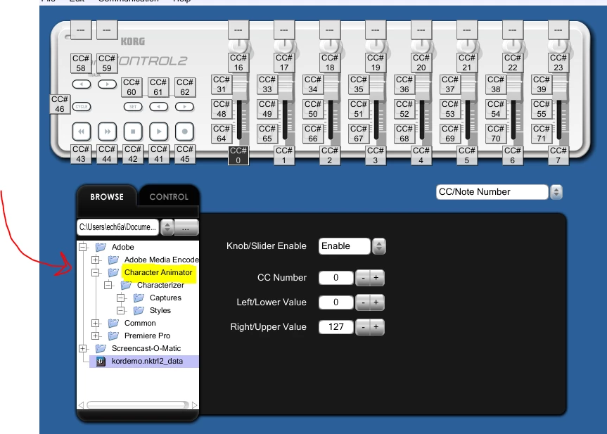Click the track previous arrow below CC# 58
Image resolution: width=607 pixels, height=434 pixels.
coord(82,84)
